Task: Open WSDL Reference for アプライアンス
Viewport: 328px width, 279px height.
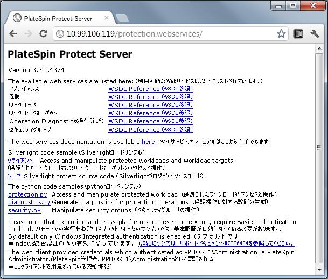Action: coord(150,89)
